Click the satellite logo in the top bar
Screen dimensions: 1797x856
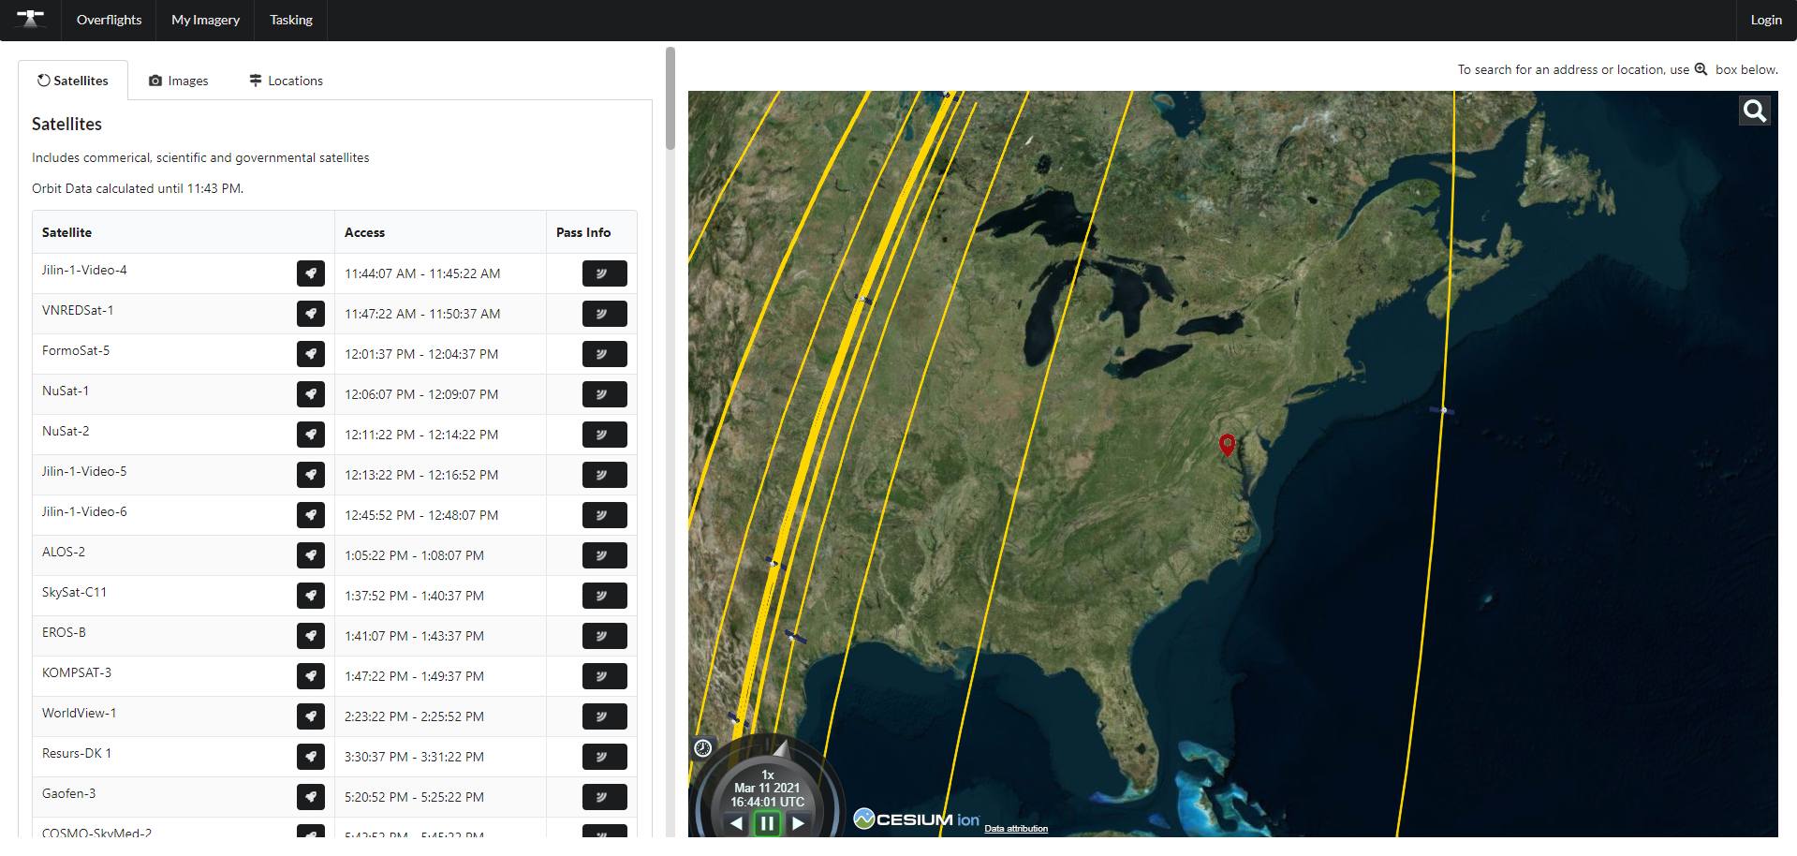tap(31, 19)
